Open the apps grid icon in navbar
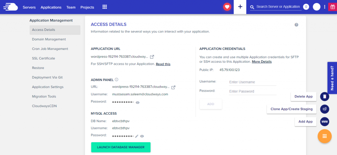The height and width of the screenshot is (155, 337). (x=105, y=7)
